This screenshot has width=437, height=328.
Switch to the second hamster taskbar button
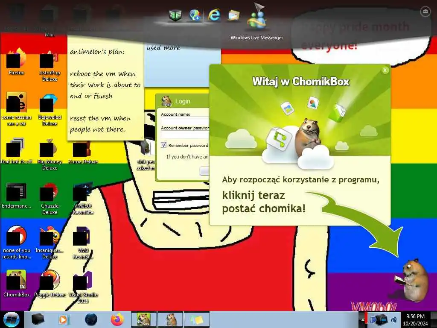[171, 319]
